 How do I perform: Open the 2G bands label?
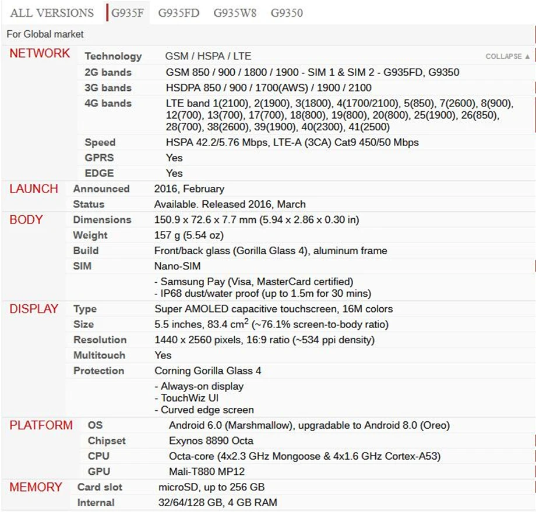[x=108, y=72]
